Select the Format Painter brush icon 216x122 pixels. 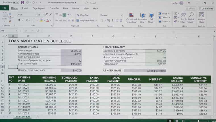[x=10, y=21]
